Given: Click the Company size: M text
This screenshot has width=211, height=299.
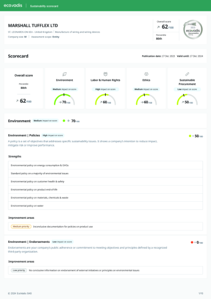Looking at the screenshot, I should tap(17, 37).
